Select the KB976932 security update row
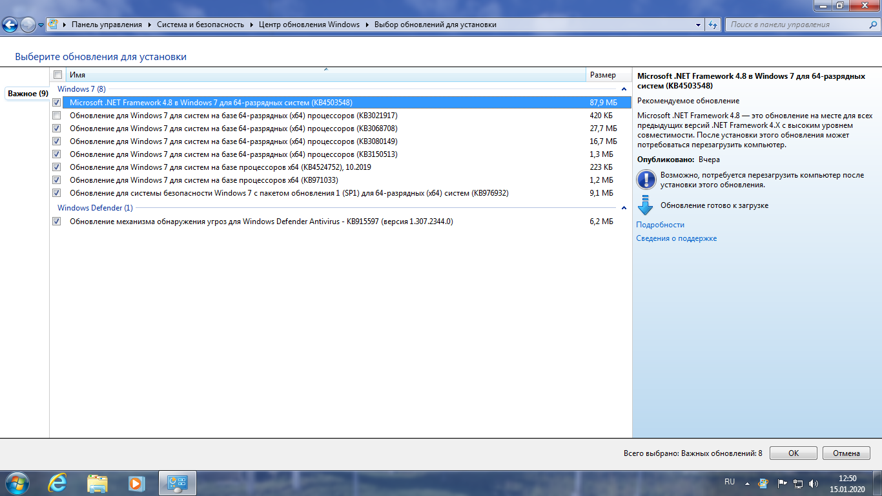Image resolution: width=882 pixels, height=496 pixels. (341, 193)
